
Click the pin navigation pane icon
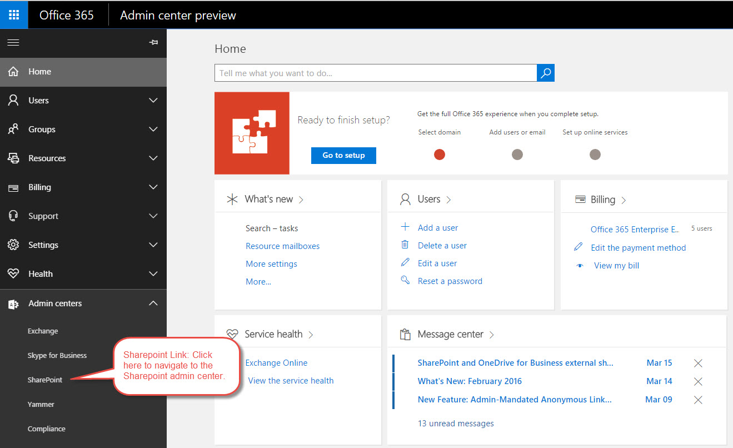(154, 43)
